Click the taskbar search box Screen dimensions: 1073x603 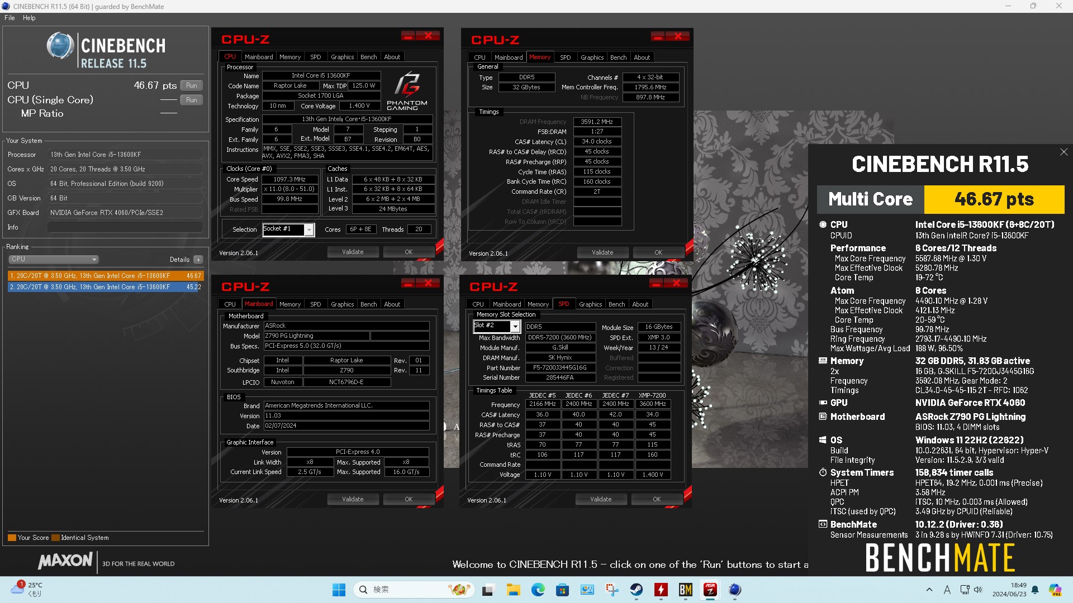click(x=414, y=590)
